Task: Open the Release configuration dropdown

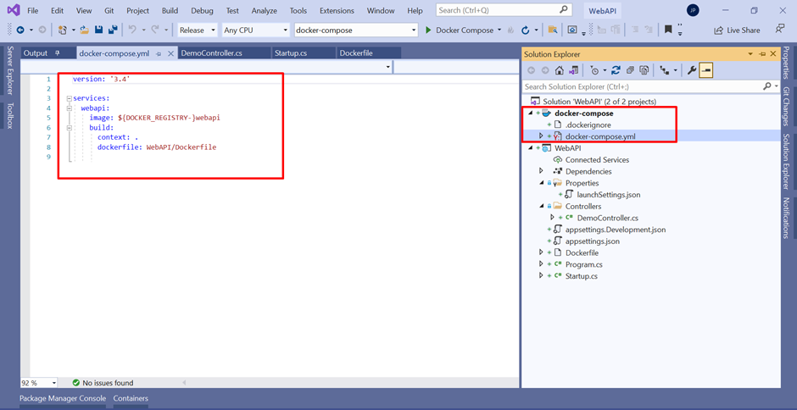Action: [198, 30]
